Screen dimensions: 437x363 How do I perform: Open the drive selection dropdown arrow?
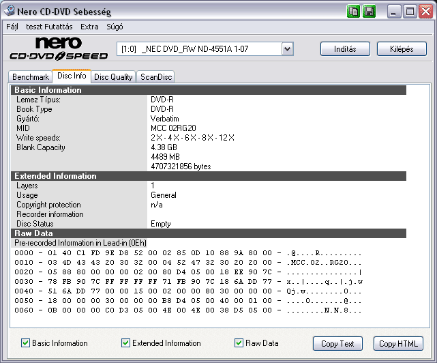(x=287, y=49)
